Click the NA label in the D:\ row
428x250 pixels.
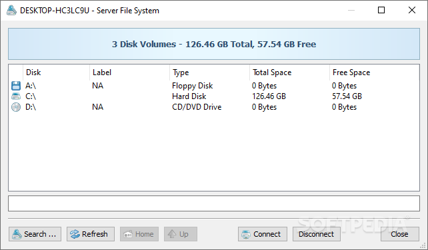point(98,107)
